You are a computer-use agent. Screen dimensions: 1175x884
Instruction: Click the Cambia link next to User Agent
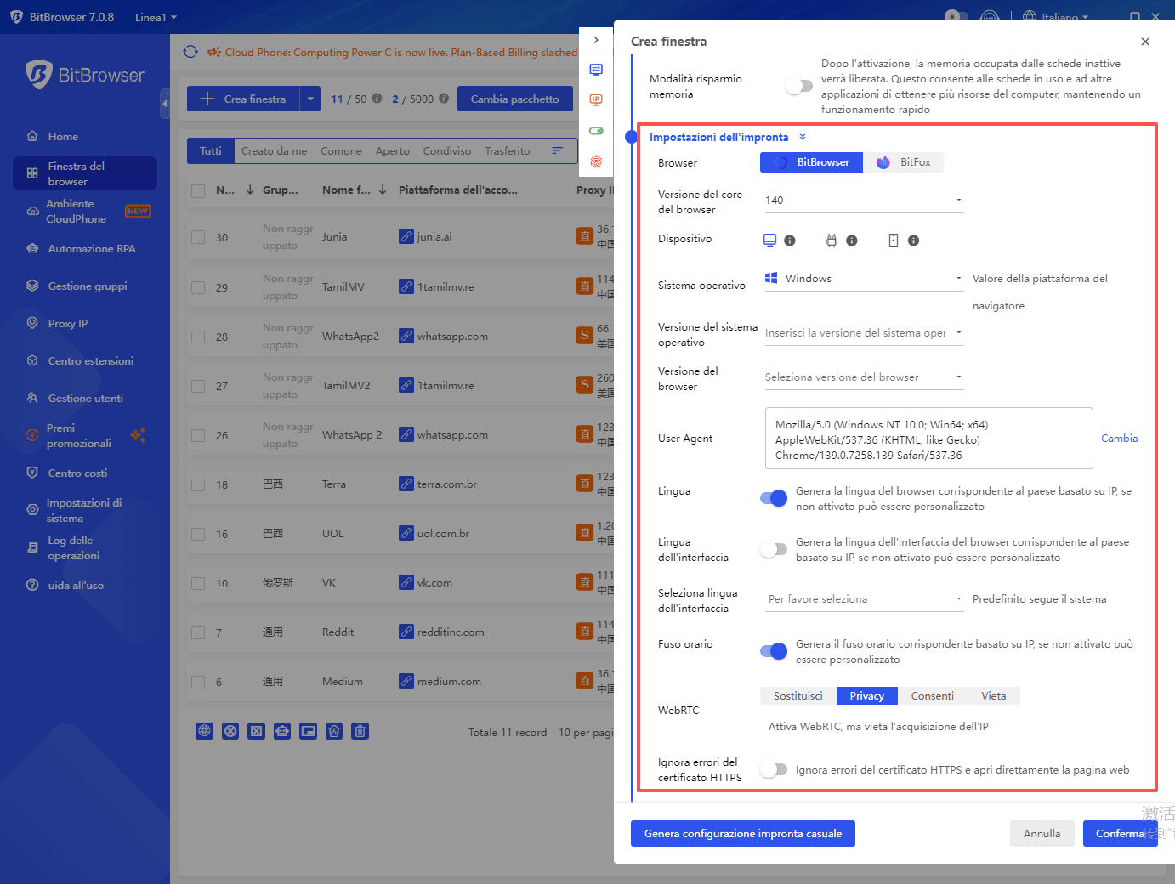[1119, 438]
